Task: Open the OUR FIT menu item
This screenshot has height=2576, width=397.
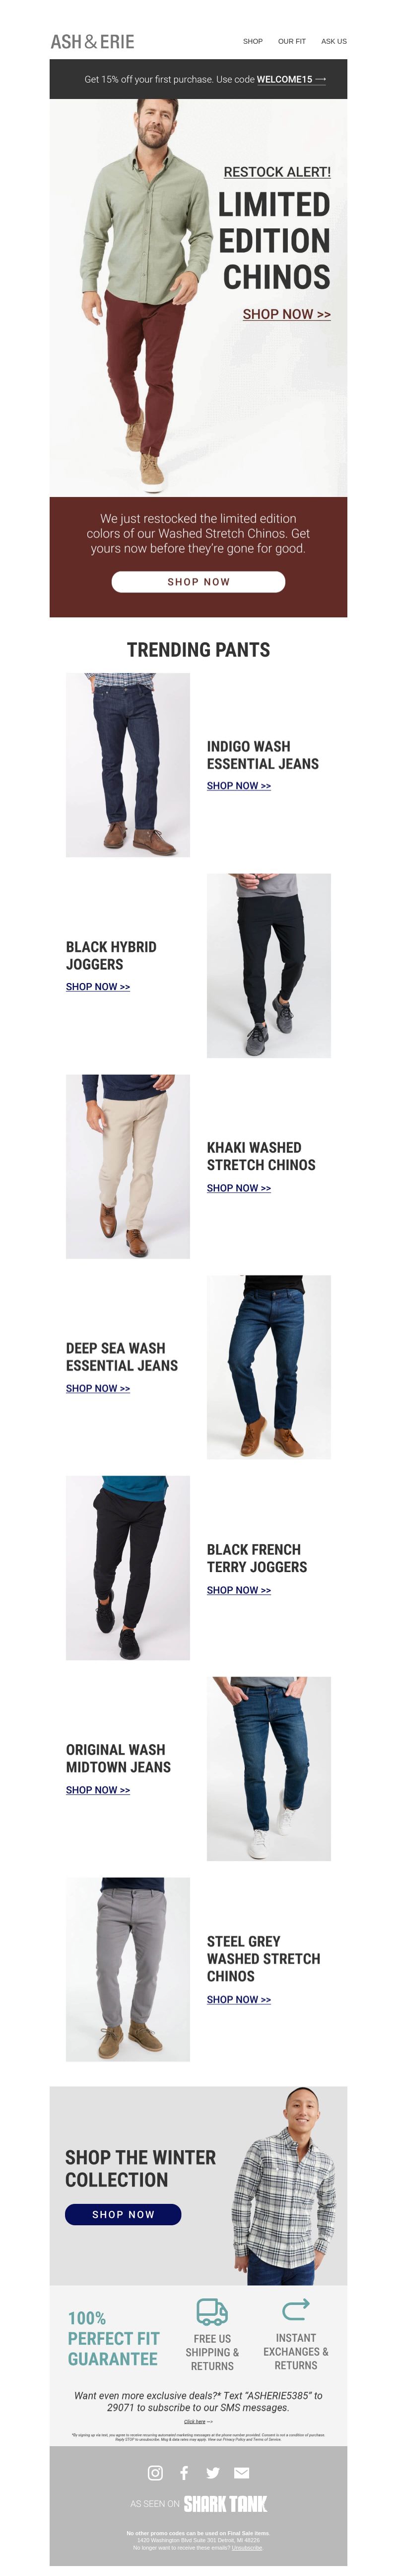Action: click(x=292, y=41)
